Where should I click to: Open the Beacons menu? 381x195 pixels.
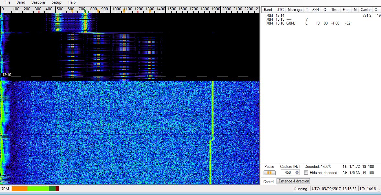tap(38, 2)
